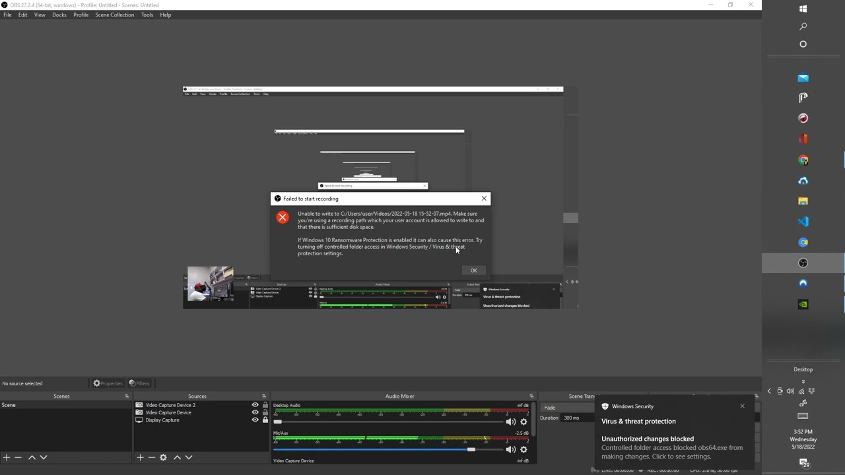845x475 pixels.
Task: Open the Mail app from the taskbar
Action: [803, 78]
